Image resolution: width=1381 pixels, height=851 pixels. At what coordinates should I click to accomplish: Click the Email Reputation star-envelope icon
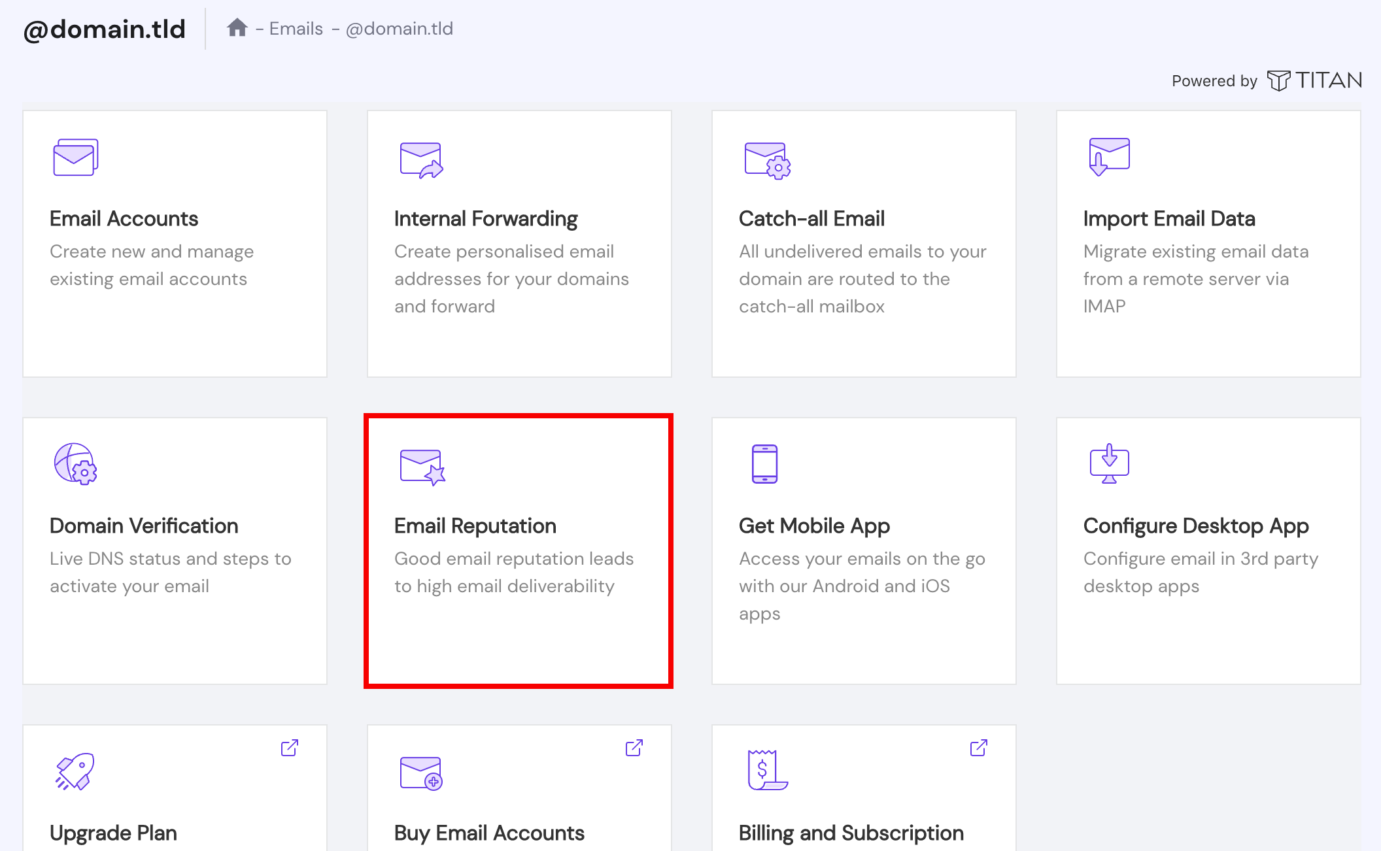[421, 467]
